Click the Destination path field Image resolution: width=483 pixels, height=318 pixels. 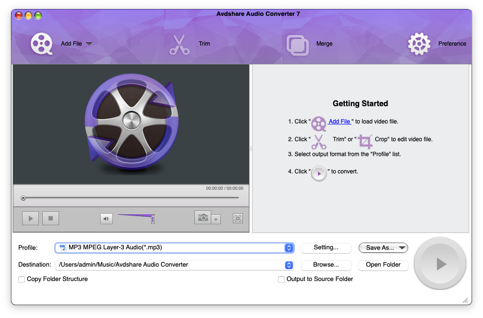(174, 265)
